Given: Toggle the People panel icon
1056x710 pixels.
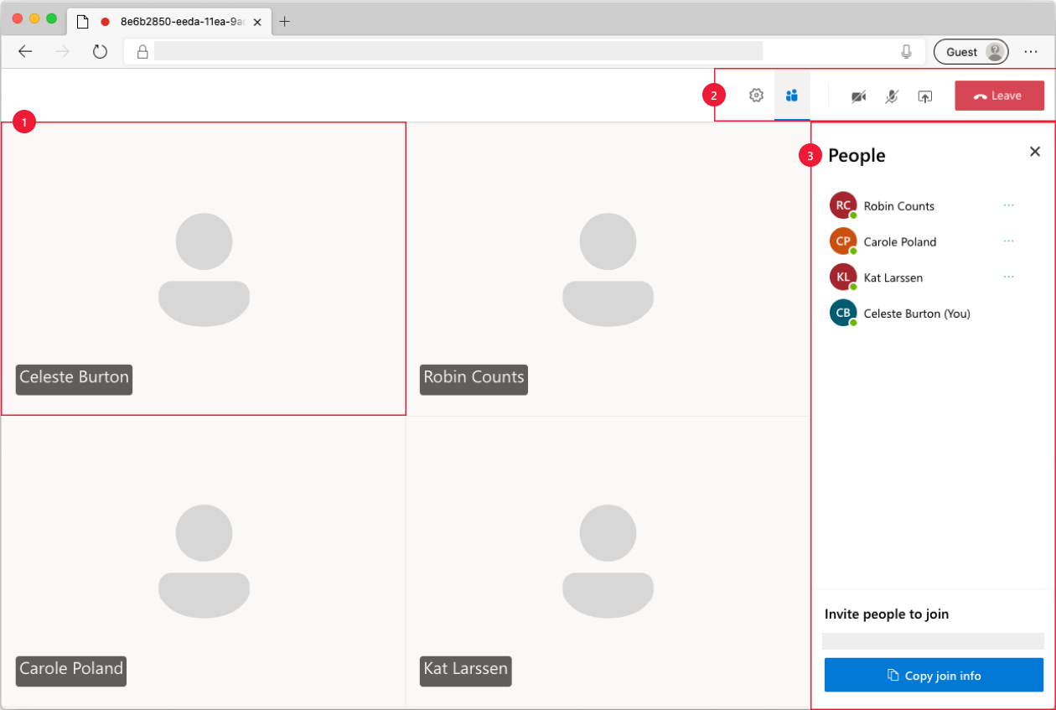Looking at the screenshot, I should 792,95.
